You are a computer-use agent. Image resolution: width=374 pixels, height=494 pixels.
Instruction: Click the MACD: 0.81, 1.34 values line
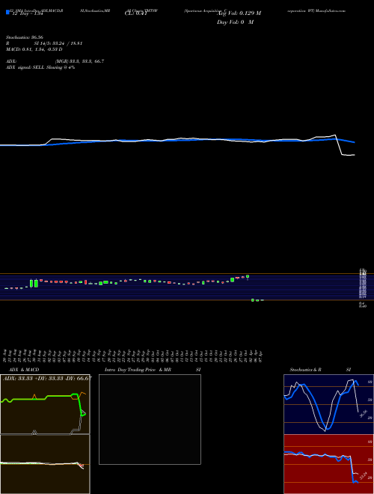pos(34,49)
